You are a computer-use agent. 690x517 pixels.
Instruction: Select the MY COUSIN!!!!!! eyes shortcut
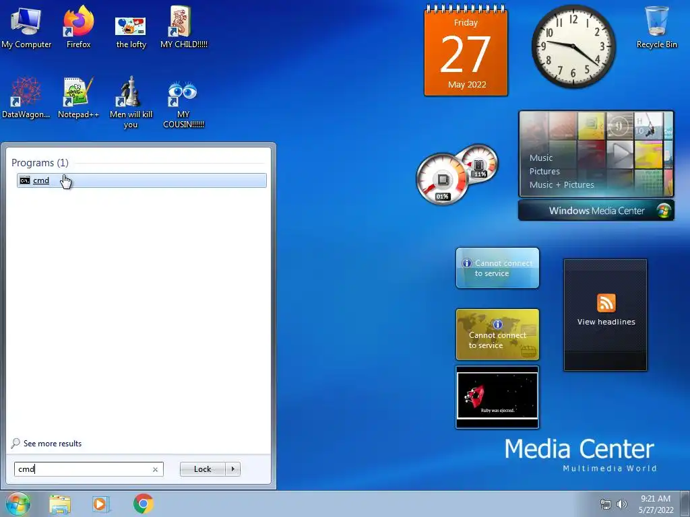point(183,104)
